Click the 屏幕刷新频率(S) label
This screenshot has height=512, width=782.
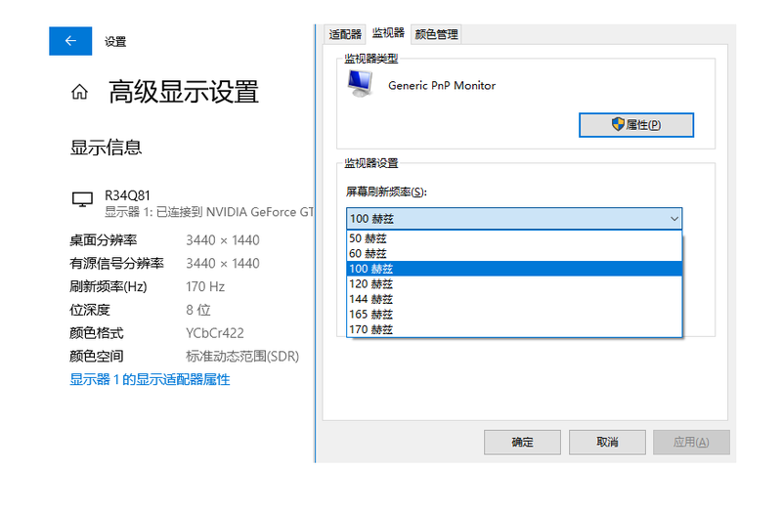click(386, 192)
